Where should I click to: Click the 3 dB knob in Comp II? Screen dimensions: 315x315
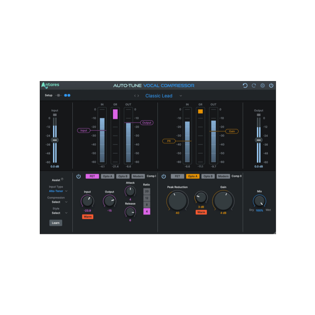[201, 198]
